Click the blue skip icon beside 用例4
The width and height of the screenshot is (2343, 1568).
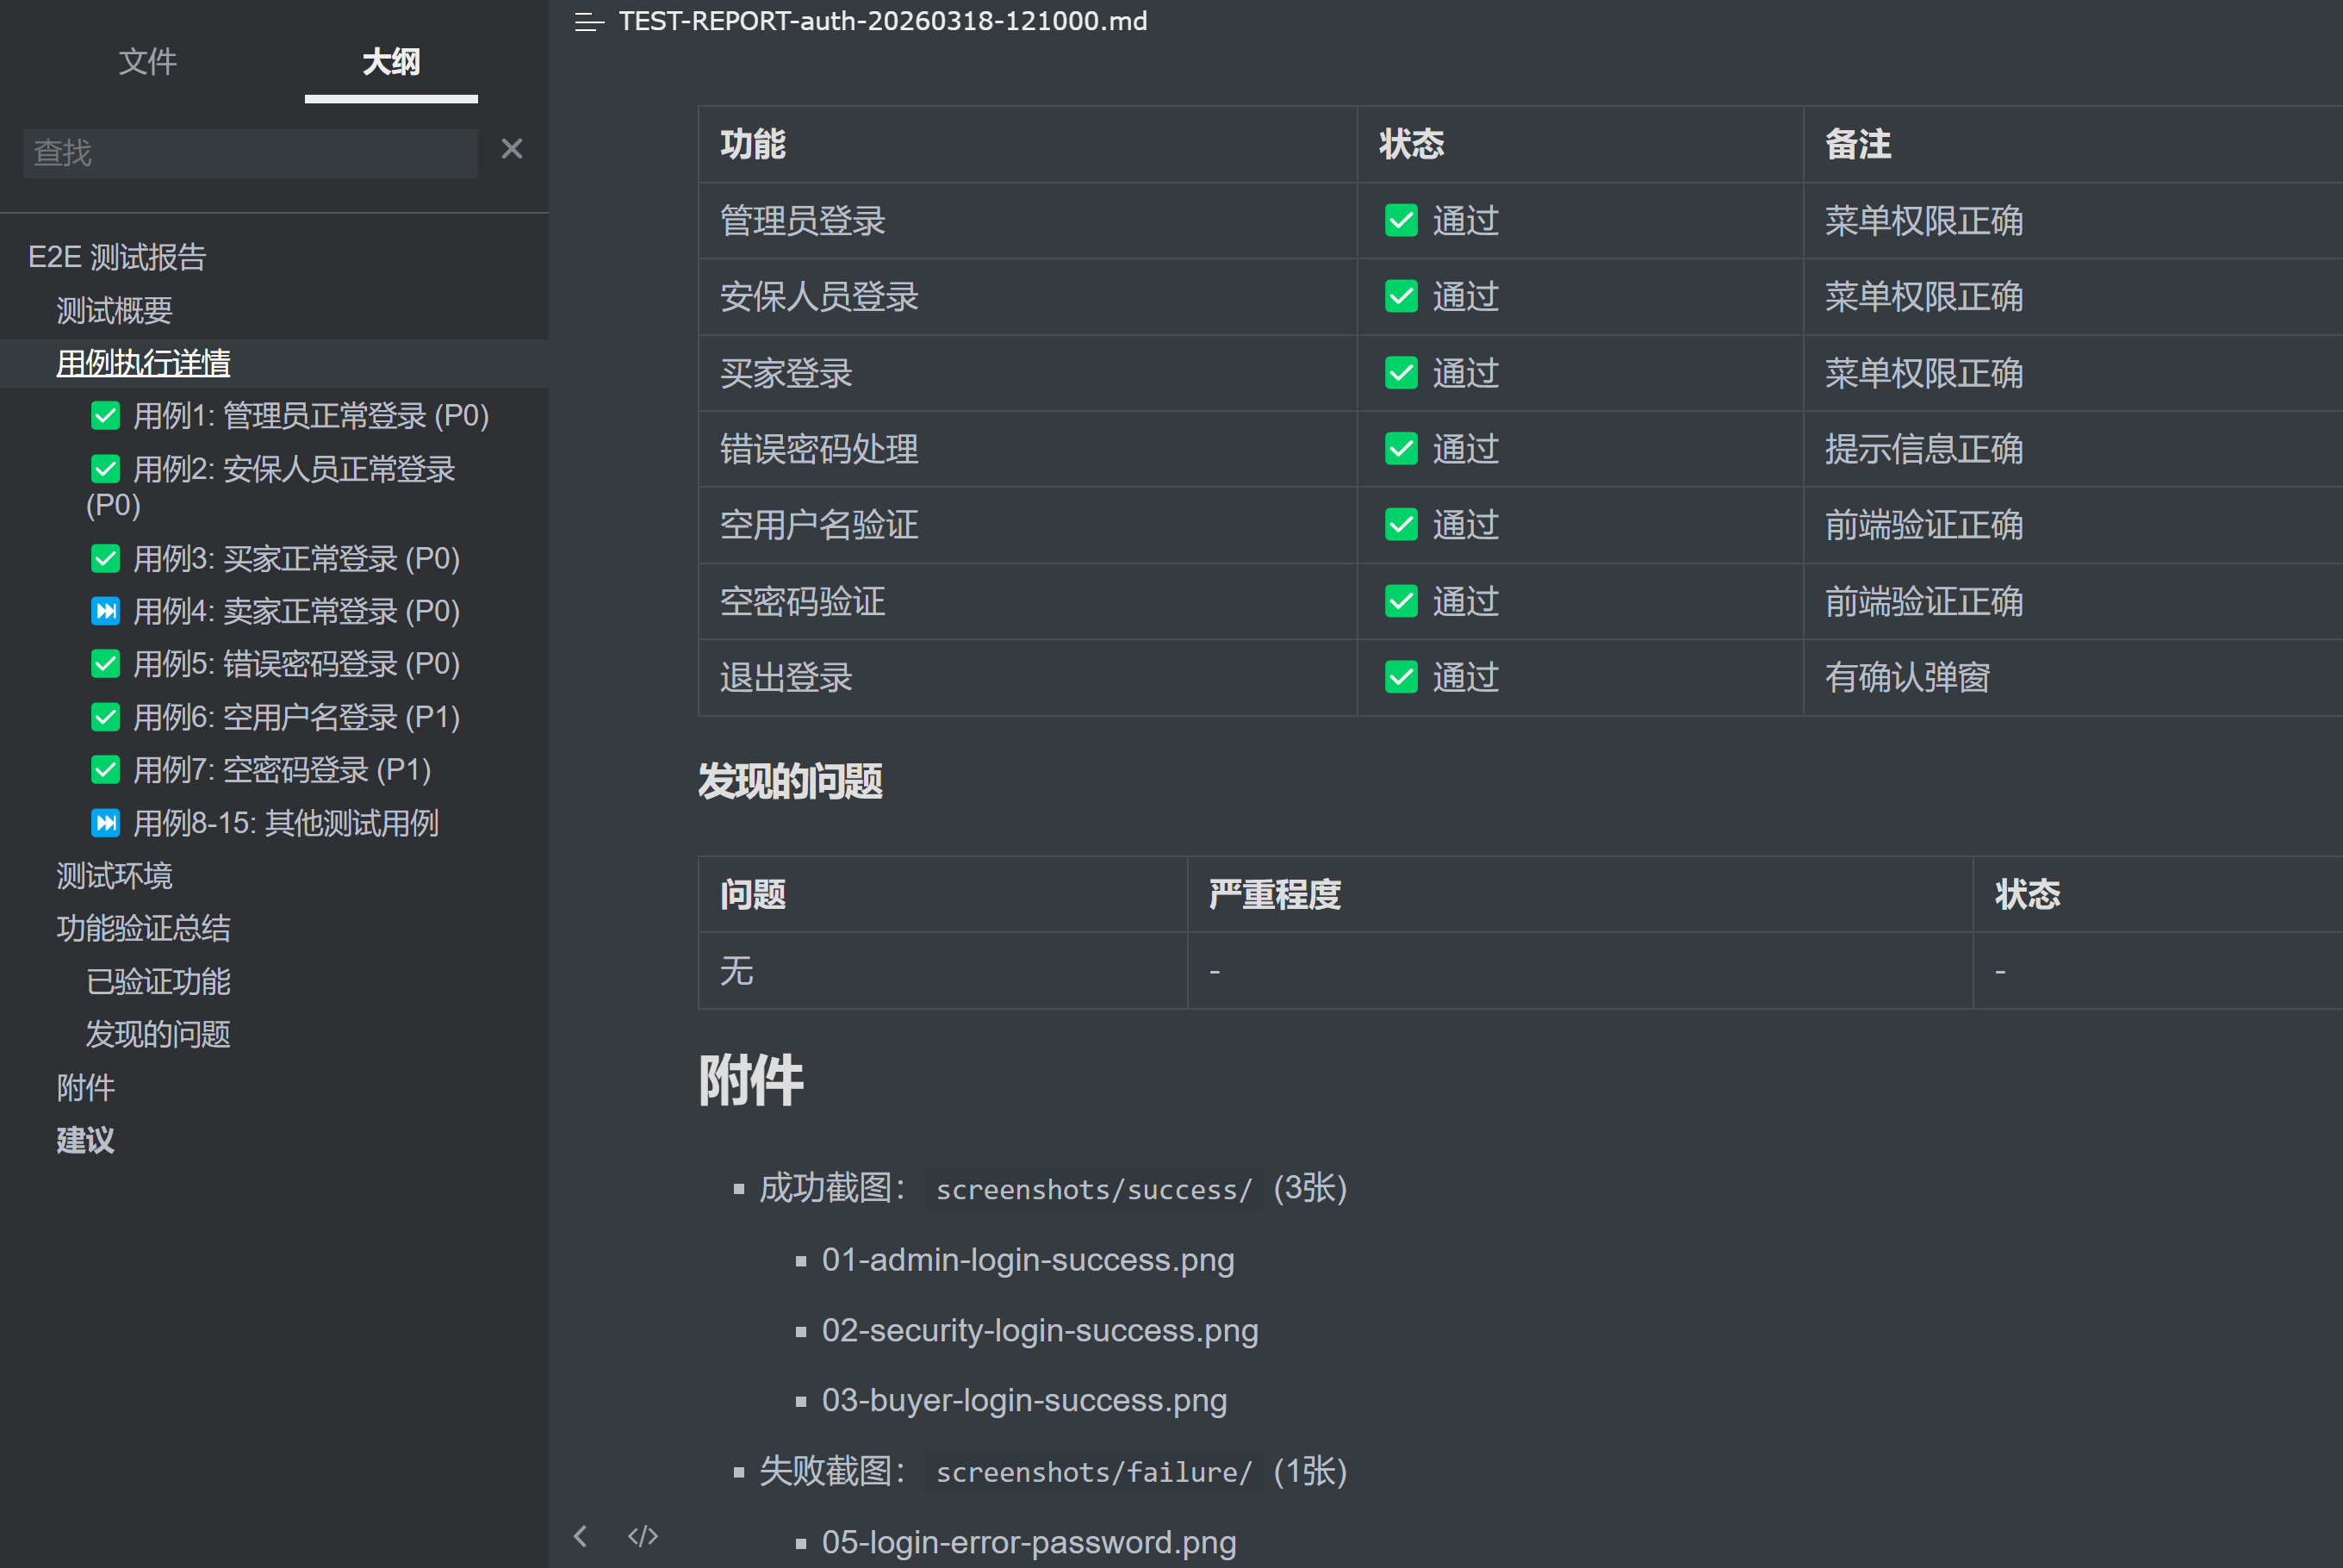coord(105,611)
